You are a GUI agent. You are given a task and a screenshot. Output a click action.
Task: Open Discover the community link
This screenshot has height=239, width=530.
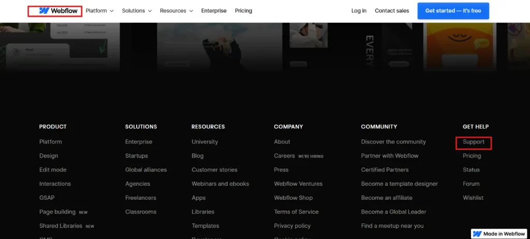tap(393, 141)
